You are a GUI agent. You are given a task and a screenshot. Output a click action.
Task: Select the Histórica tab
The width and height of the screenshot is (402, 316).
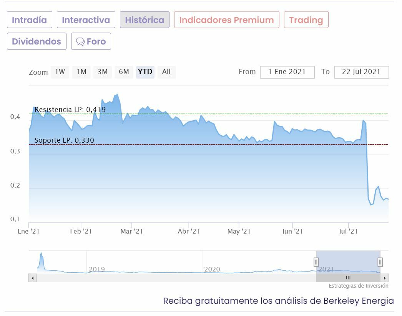[x=145, y=20]
